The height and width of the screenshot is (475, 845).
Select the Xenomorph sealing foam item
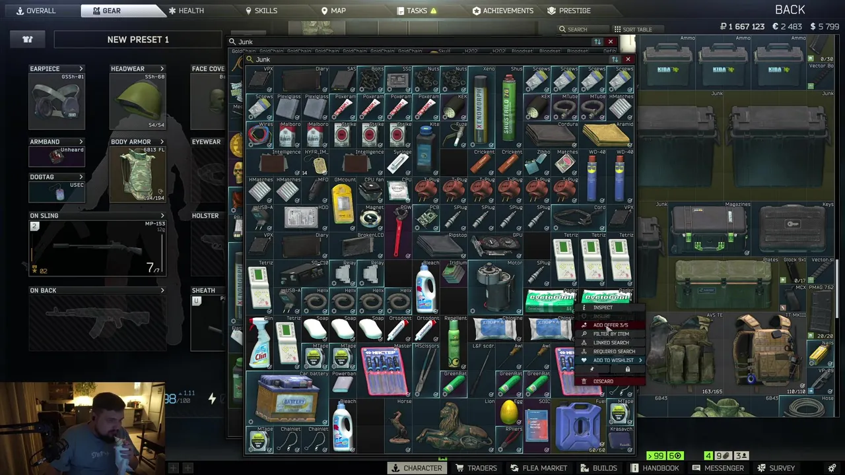click(481, 106)
